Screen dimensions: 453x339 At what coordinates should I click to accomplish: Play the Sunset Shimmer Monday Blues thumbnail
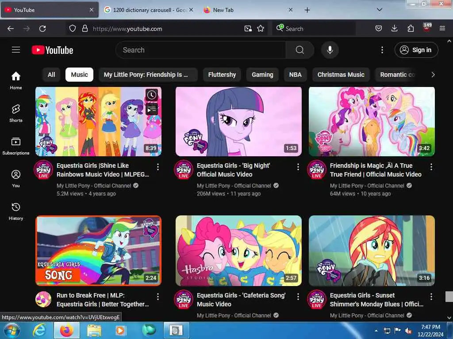click(372, 251)
